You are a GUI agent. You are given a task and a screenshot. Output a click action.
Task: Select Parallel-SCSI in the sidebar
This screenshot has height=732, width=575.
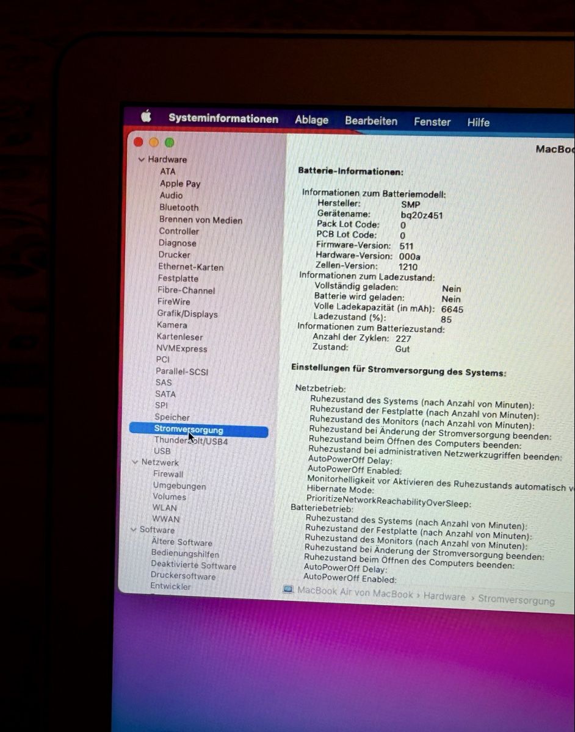click(x=182, y=371)
